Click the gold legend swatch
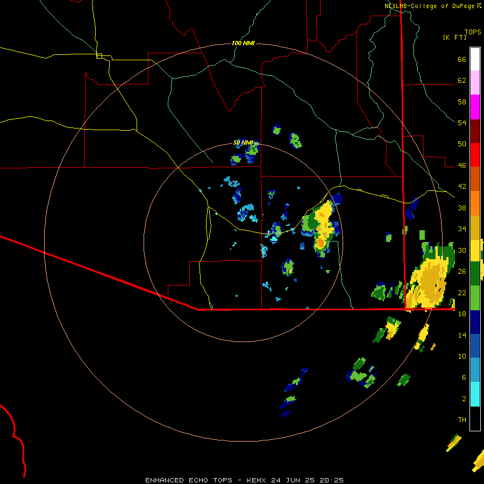Viewport: 484px width, 484px height. [x=475, y=227]
